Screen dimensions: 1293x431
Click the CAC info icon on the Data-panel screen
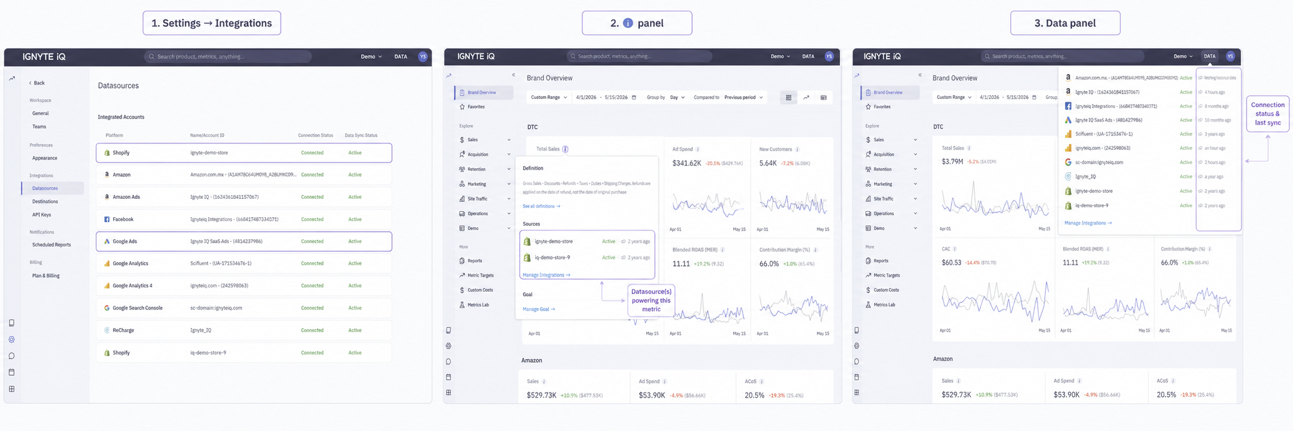coord(955,249)
